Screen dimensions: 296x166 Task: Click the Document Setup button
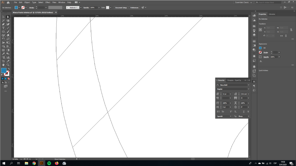click(x=121, y=8)
